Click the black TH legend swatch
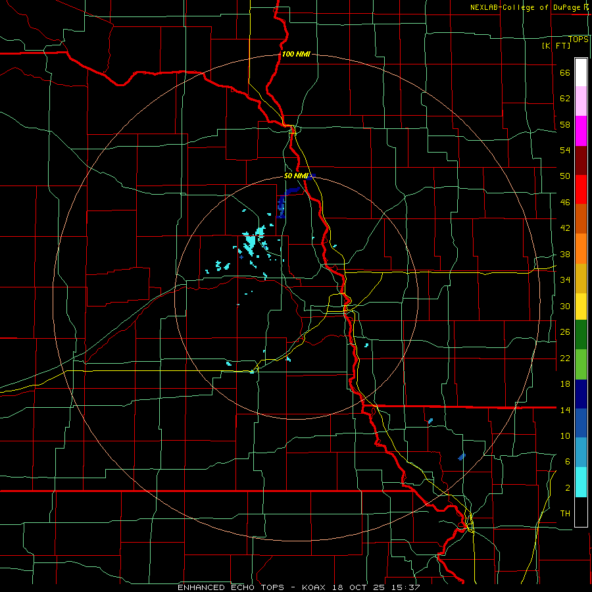Image resolution: width=592 pixels, height=592 pixels. point(581,512)
